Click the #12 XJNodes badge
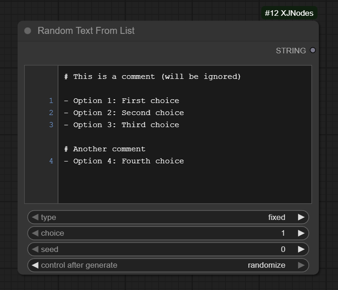 (289, 13)
